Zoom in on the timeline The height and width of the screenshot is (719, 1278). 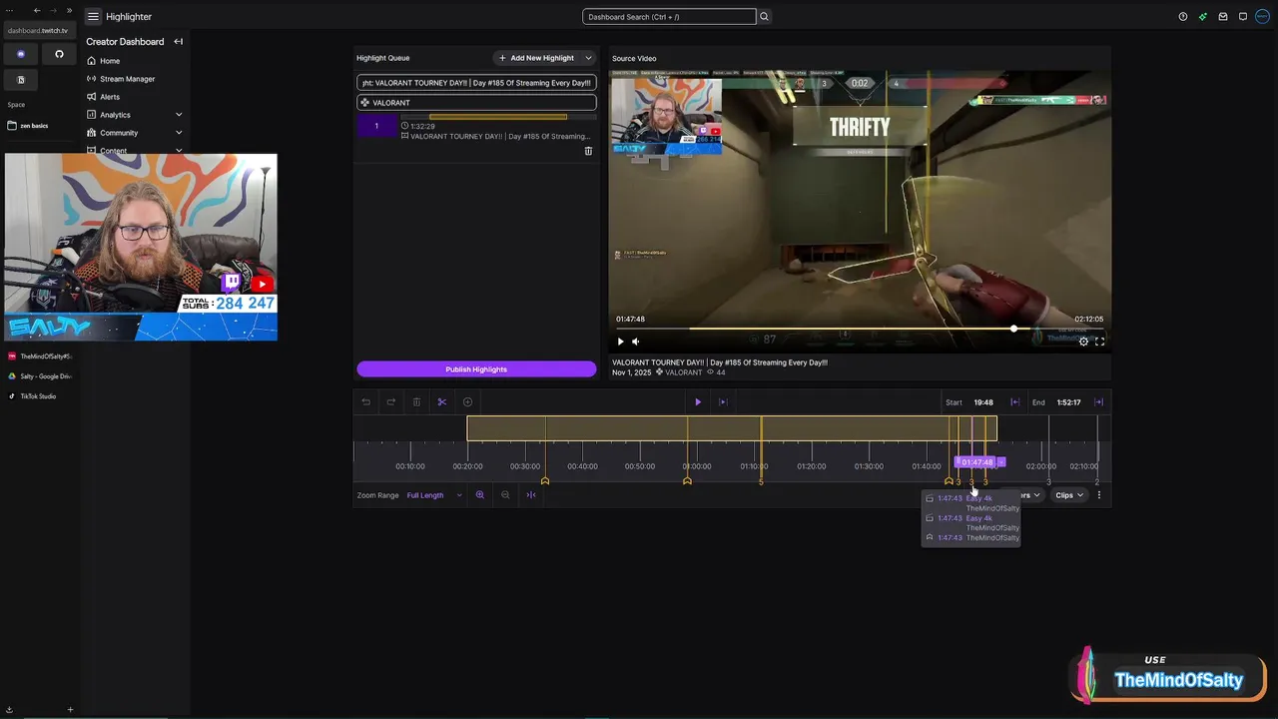480,495
